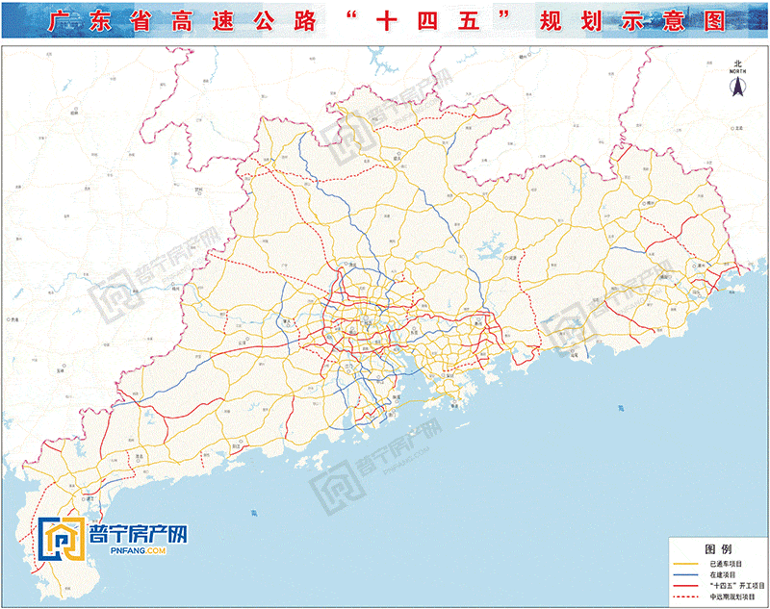The height and width of the screenshot is (609, 770).
Task: Click the 已通车项目 legend label
Action: click(727, 562)
